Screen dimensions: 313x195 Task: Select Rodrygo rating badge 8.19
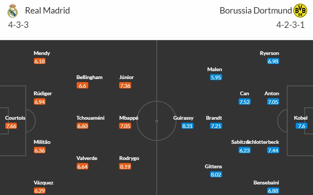click(125, 166)
